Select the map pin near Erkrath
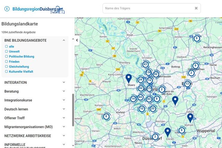Screen dimensions: 222x148 [168, 132]
